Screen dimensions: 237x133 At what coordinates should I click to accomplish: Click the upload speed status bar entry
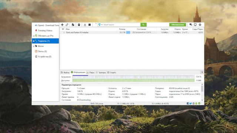(160, 103)
